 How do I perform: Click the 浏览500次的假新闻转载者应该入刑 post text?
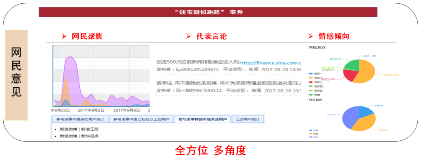coord(198,63)
